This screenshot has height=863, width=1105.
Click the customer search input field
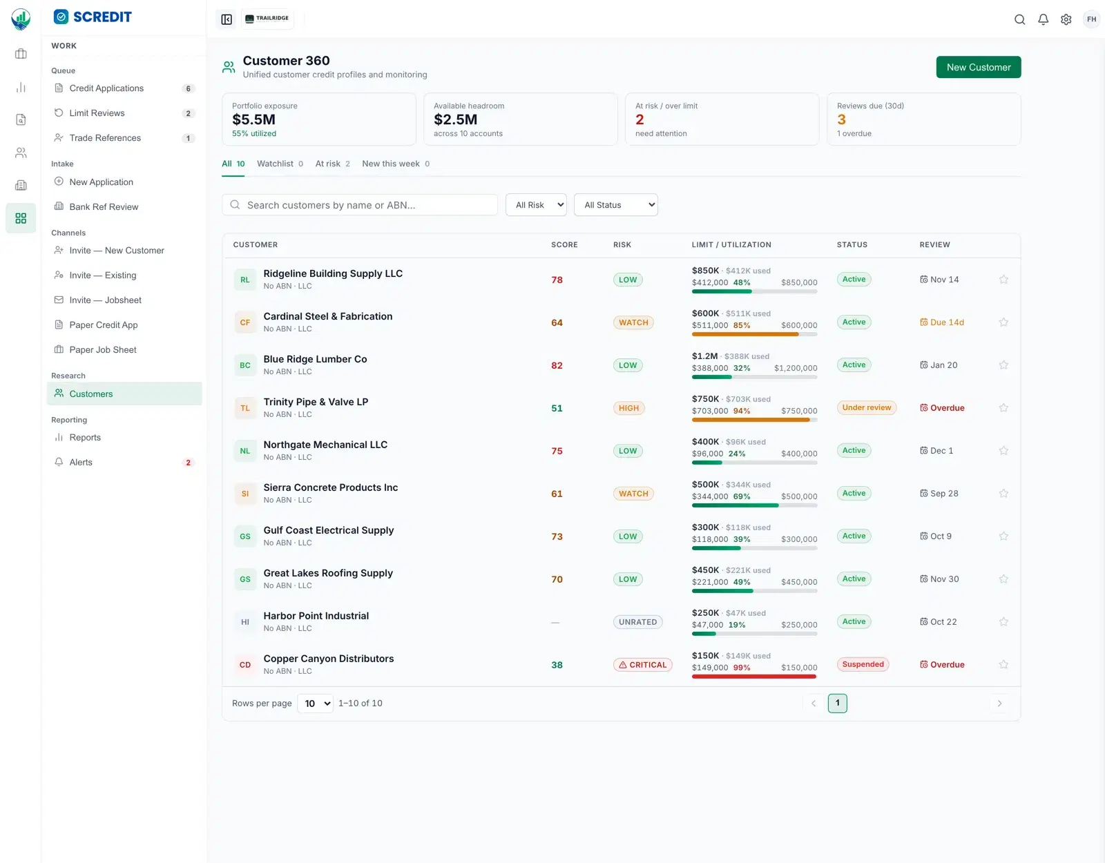tap(360, 205)
